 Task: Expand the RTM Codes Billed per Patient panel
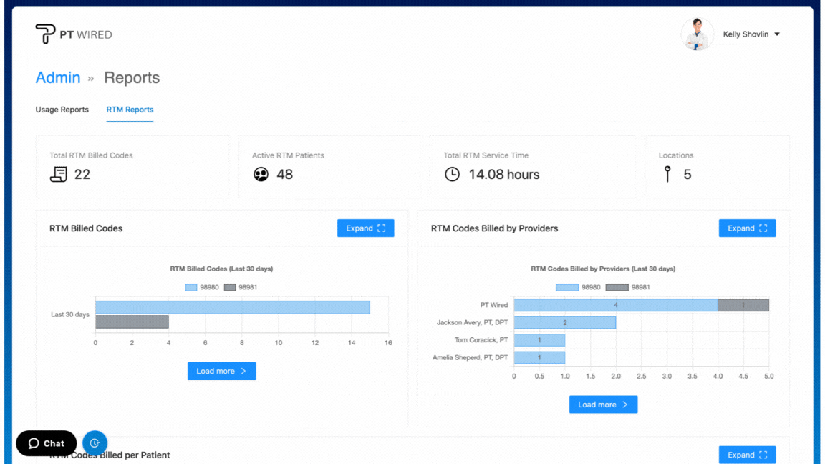747,455
